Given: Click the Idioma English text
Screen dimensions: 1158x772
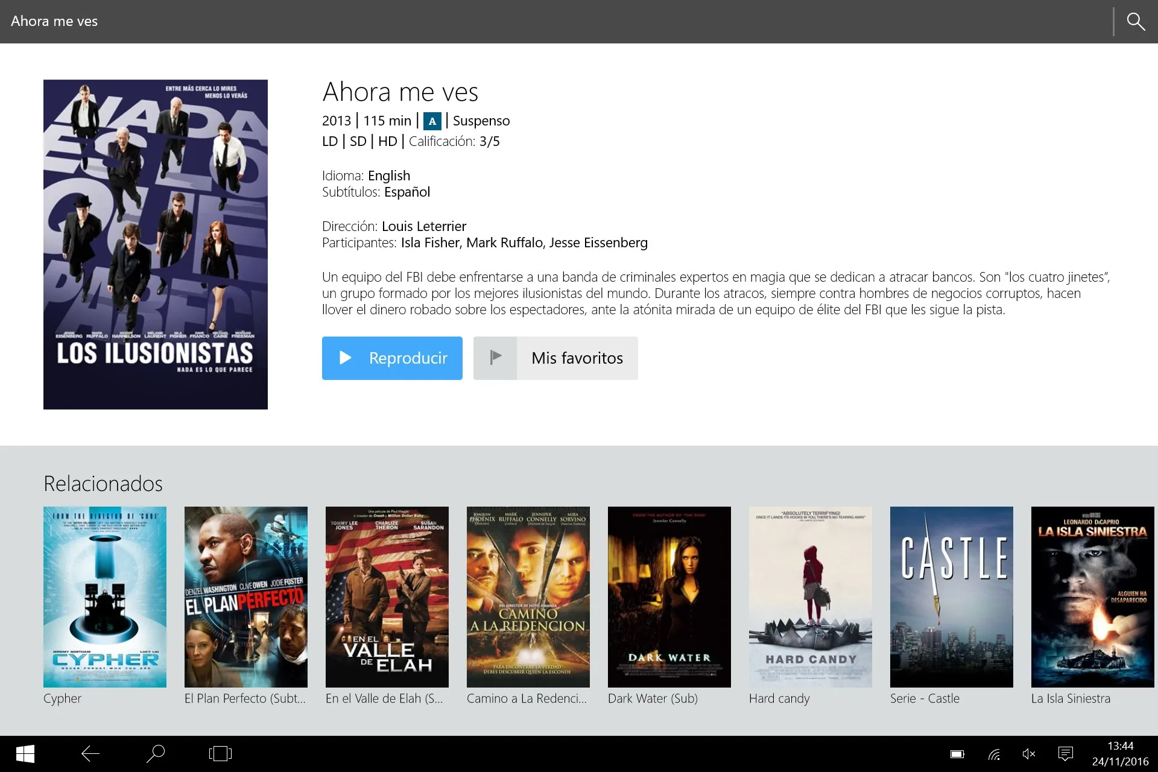Looking at the screenshot, I should [366, 176].
